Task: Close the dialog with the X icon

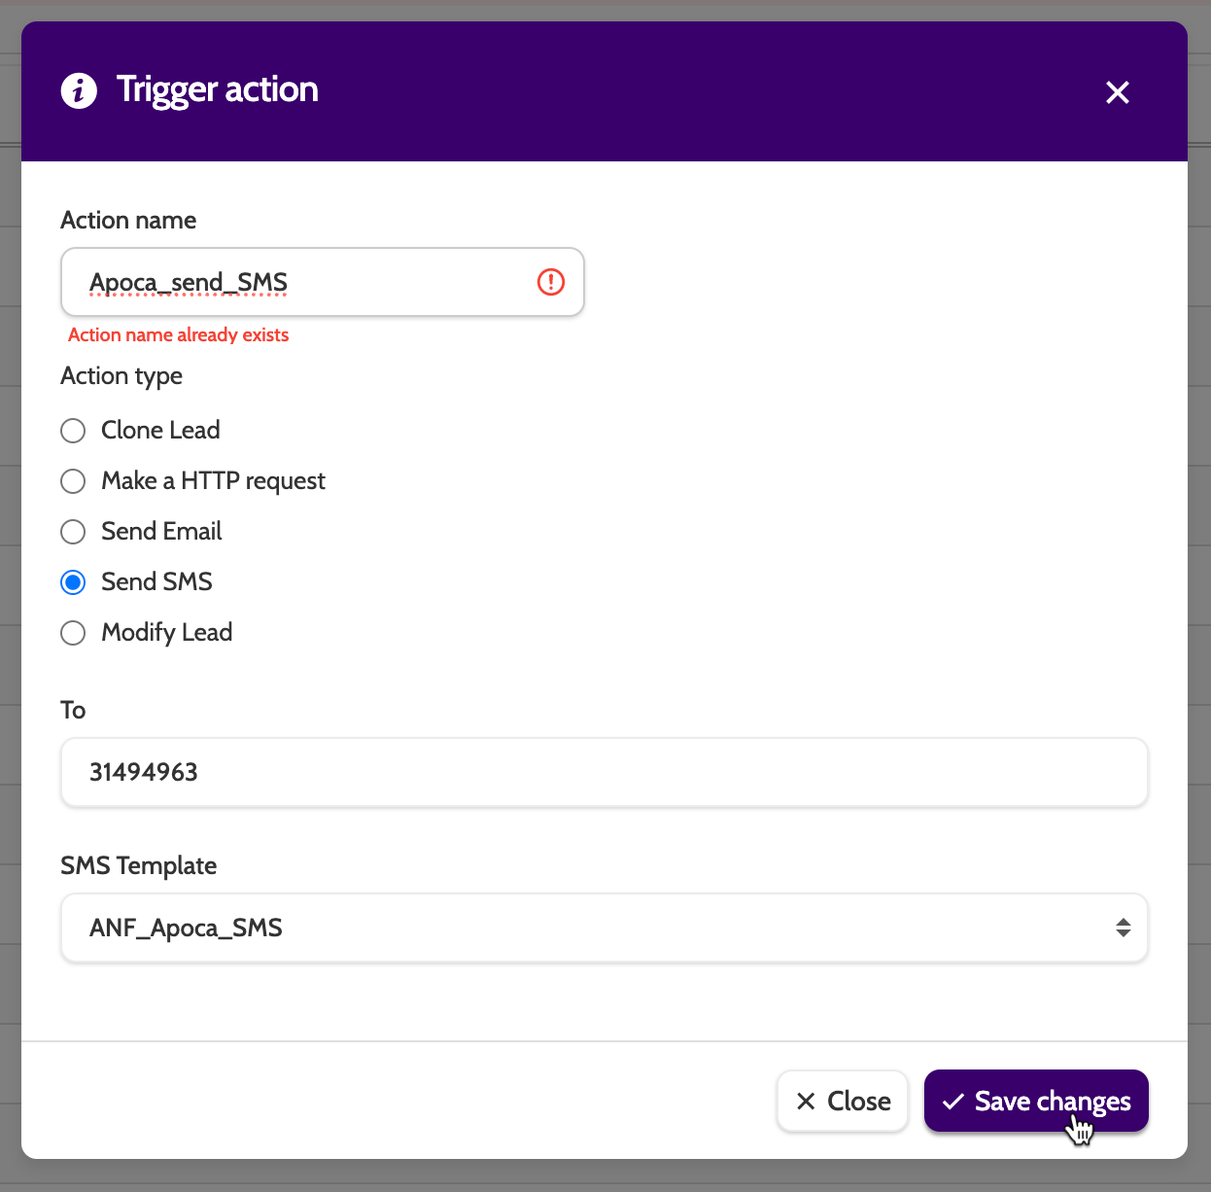Action: pos(1117,92)
